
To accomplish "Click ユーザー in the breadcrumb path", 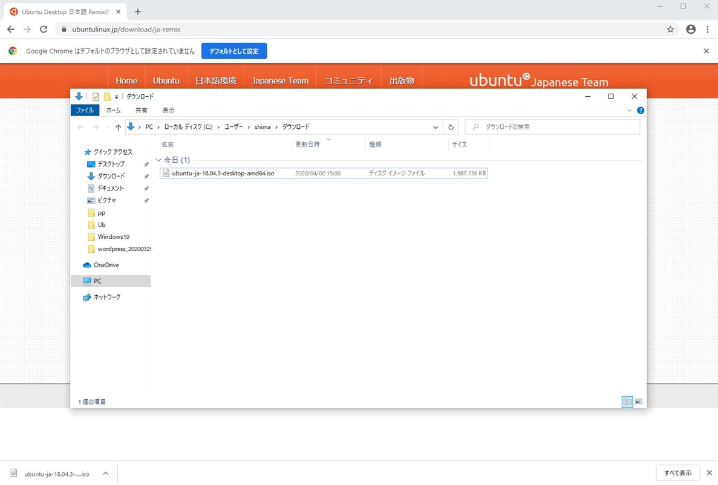I will (233, 127).
